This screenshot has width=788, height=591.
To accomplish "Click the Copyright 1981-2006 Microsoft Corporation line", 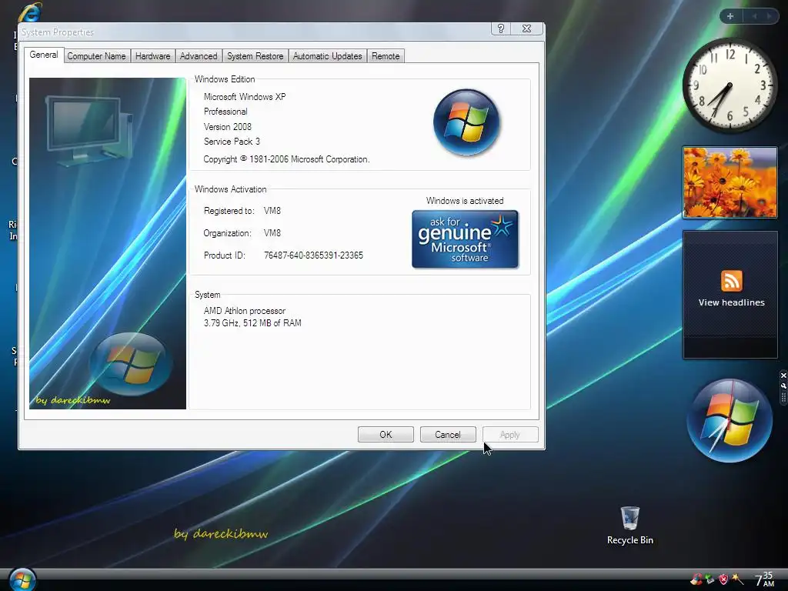I will click(x=286, y=159).
